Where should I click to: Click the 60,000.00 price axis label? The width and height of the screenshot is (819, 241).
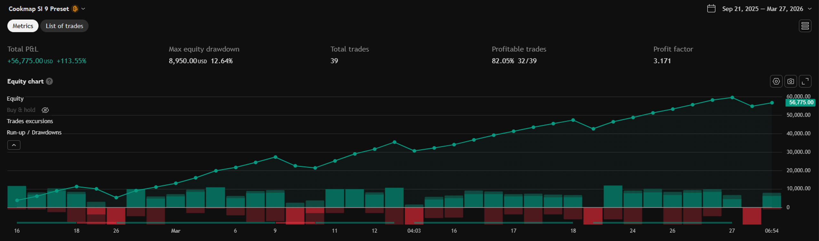tap(799, 96)
